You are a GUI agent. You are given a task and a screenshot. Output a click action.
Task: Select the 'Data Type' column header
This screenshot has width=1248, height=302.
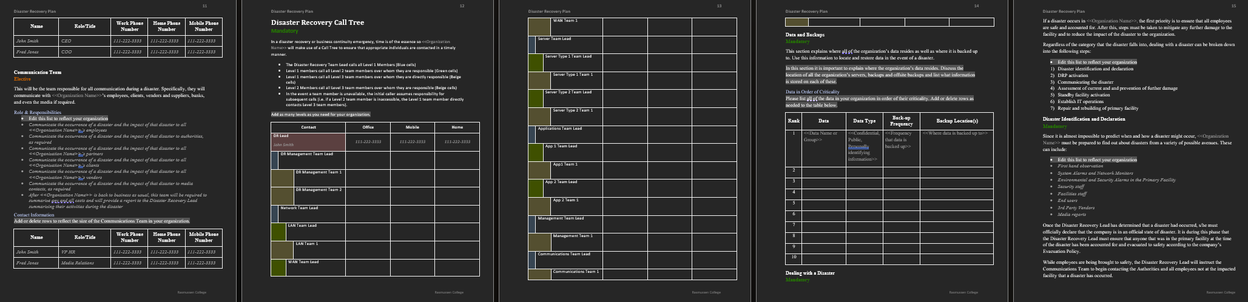click(x=865, y=121)
